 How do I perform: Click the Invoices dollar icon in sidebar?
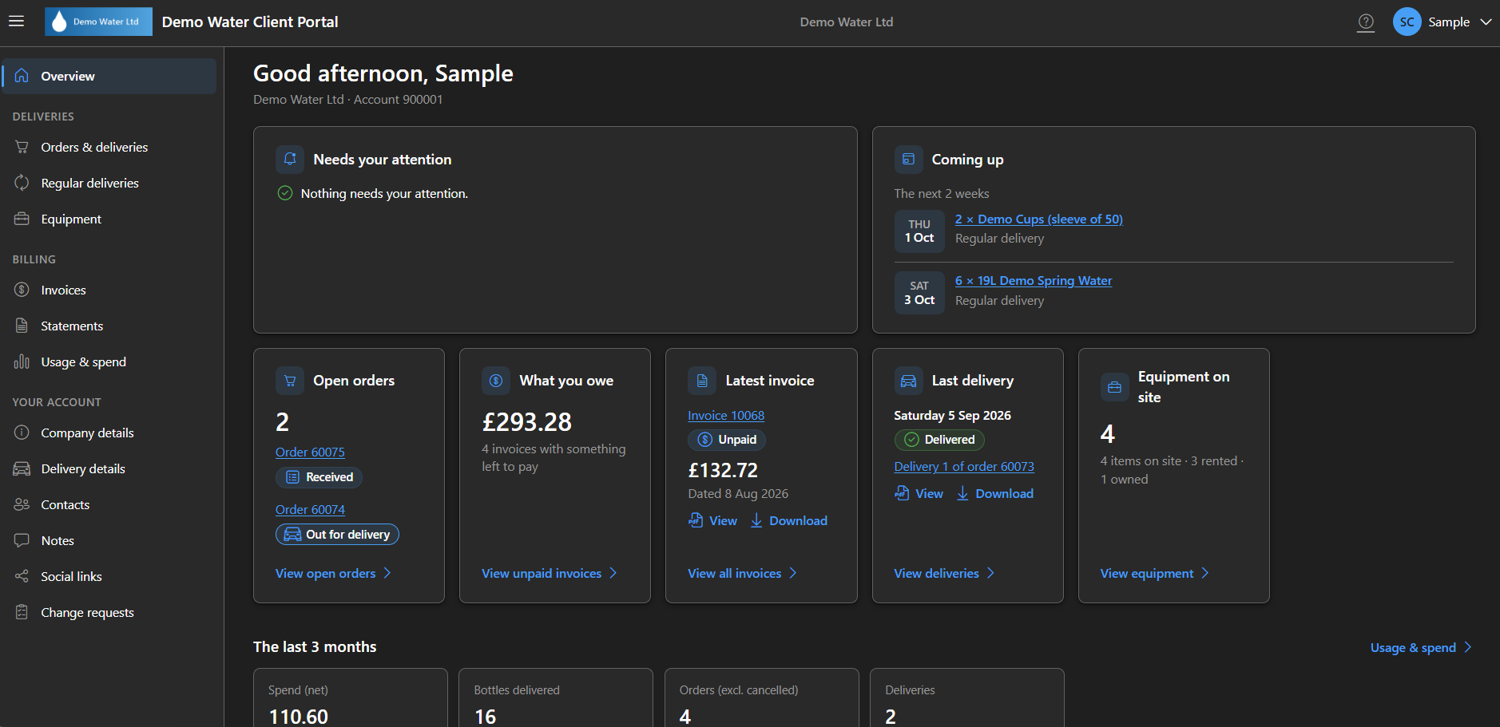(x=22, y=290)
